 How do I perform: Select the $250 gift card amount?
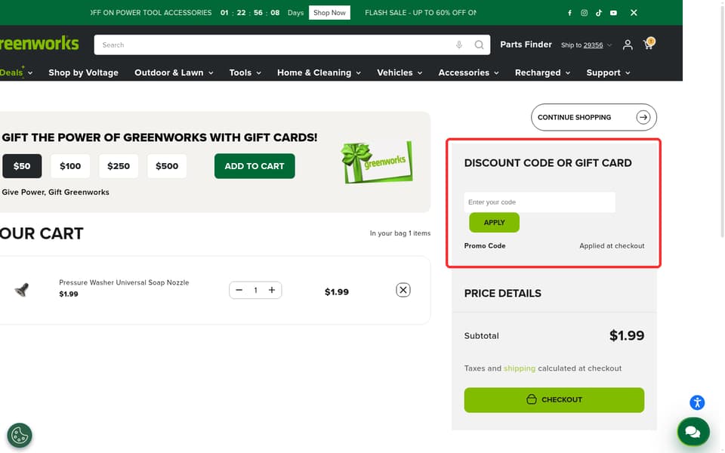pyautogui.click(x=119, y=166)
